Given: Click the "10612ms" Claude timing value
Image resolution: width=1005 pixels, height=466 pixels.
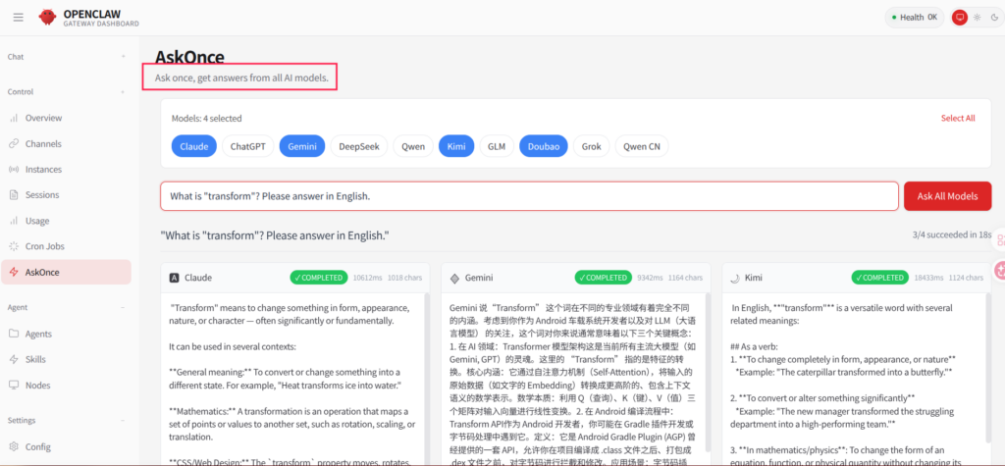Looking at the screenshot, I should click(367, 278).
